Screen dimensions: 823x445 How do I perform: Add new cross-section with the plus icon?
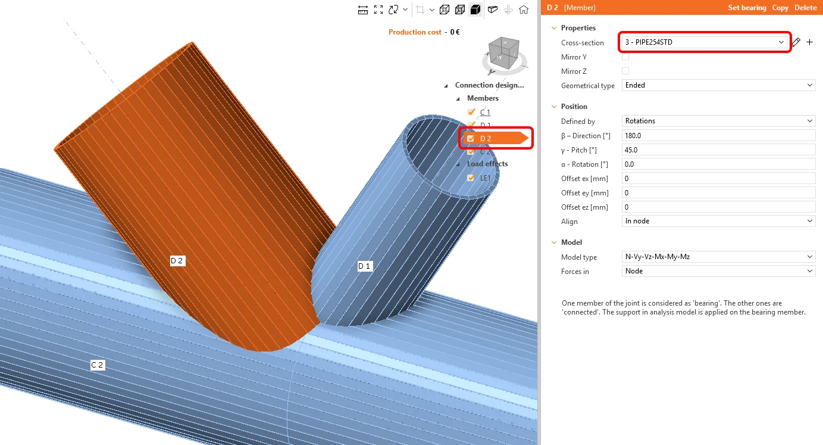pos(809,42)
